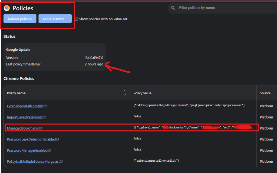
Task: Open the ImportSavedPasswords policy link
Action: 24,117
